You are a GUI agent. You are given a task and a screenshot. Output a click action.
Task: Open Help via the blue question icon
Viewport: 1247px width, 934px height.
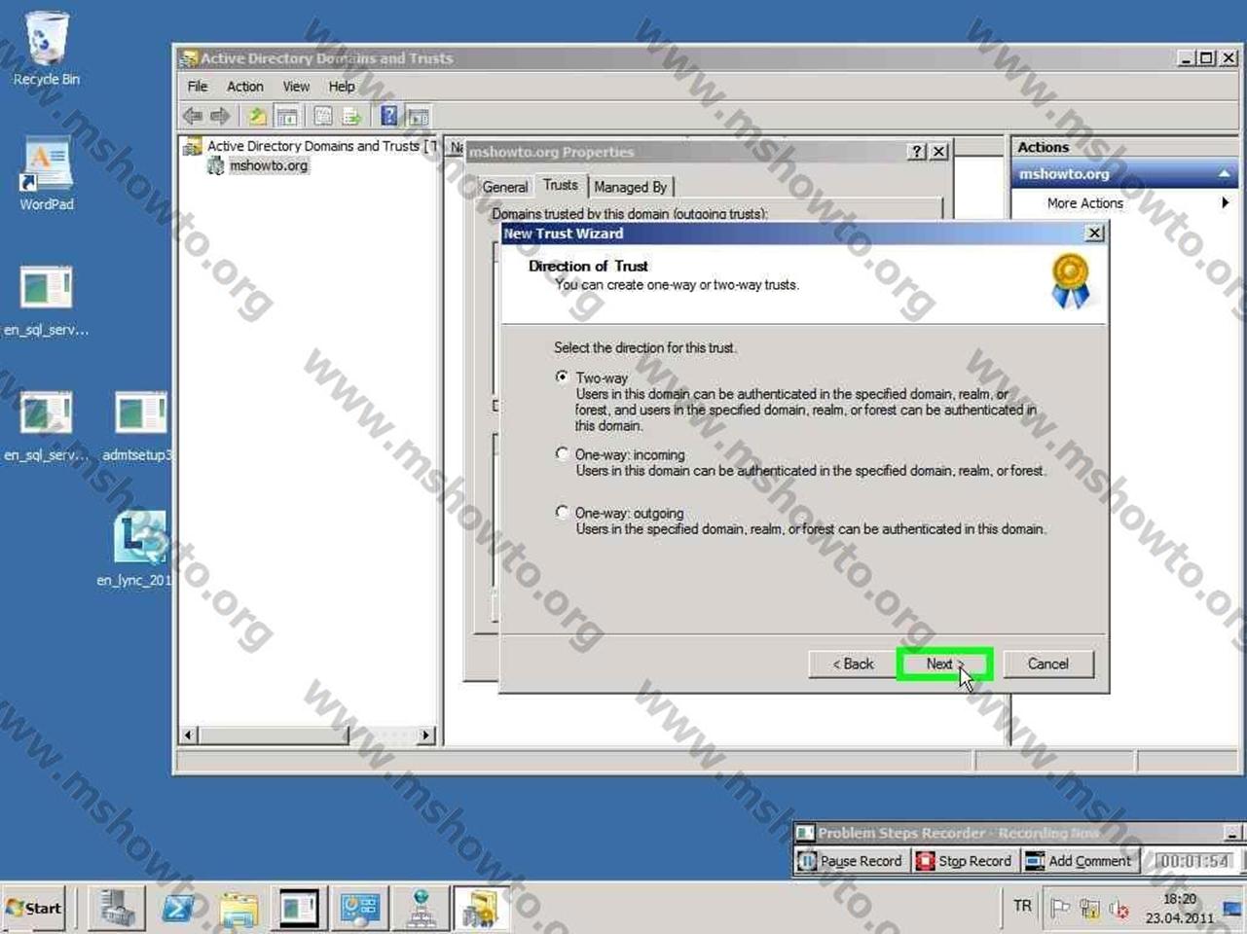point(388,117)
